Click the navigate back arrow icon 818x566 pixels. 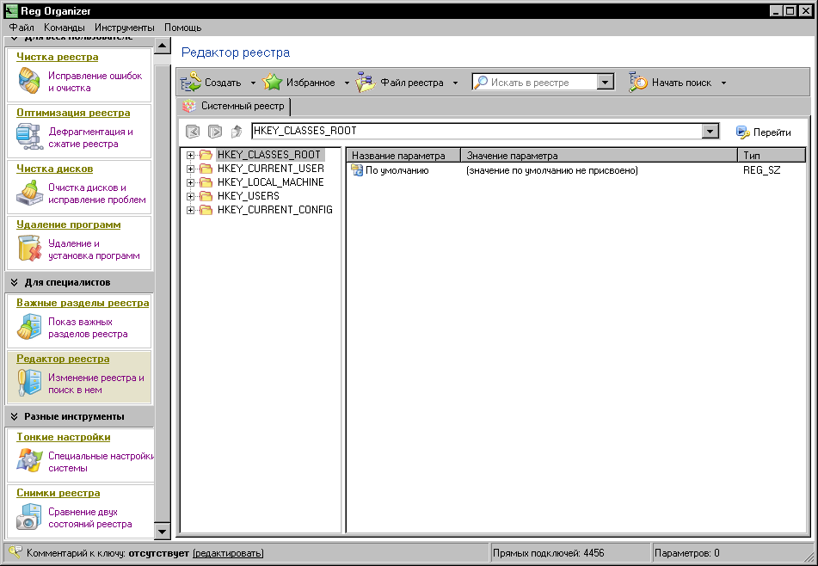[193, 132]
